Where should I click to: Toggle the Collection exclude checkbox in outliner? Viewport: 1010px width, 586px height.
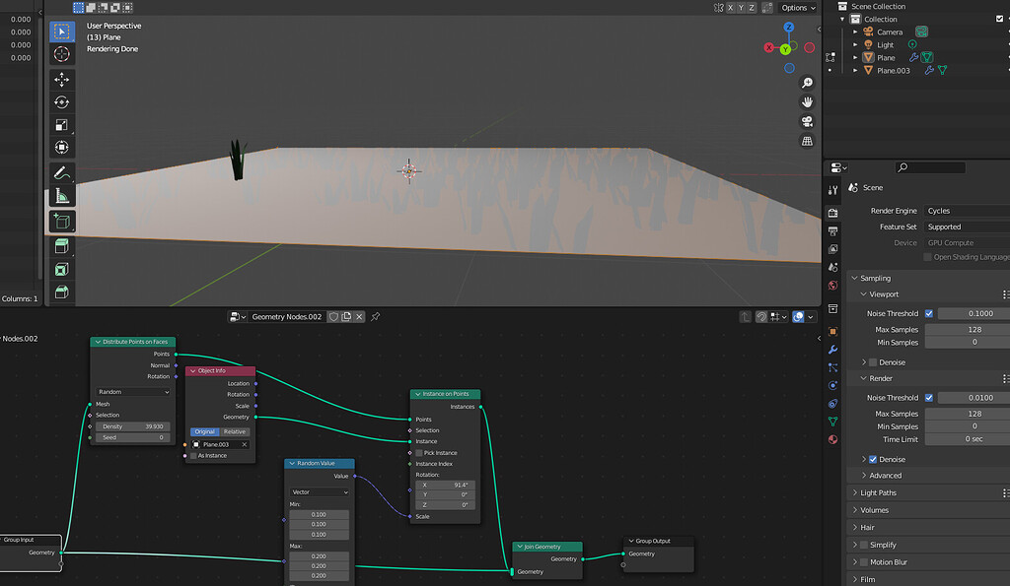pos(1000,19)
